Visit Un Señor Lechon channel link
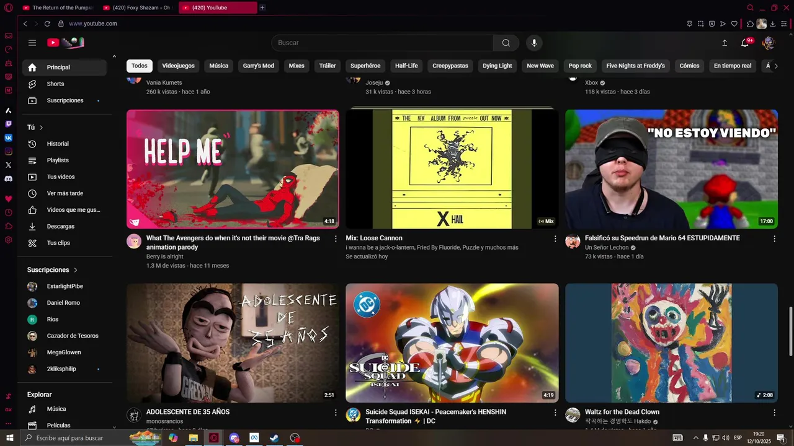 (x=607, y=248)
